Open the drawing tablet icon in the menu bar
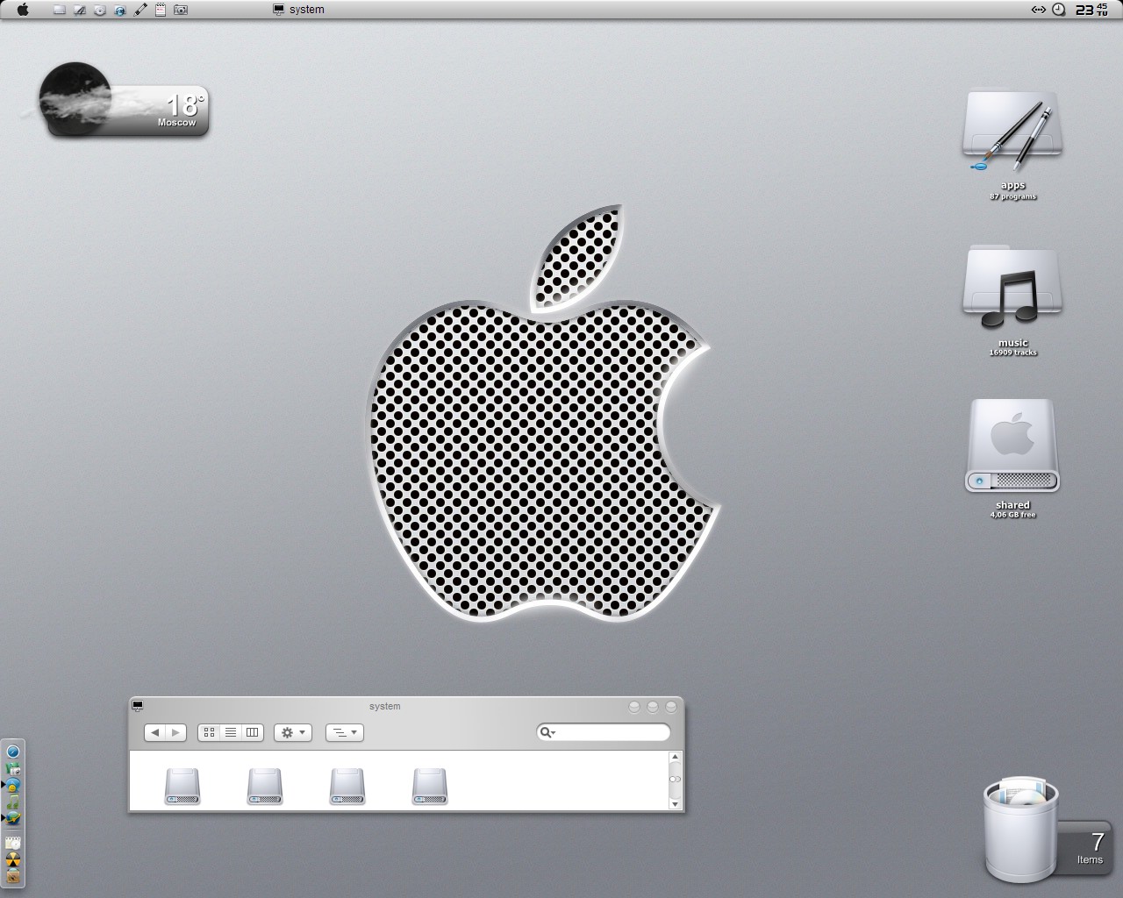Viewport: 1123px width, 898px height. coord(79,10)
